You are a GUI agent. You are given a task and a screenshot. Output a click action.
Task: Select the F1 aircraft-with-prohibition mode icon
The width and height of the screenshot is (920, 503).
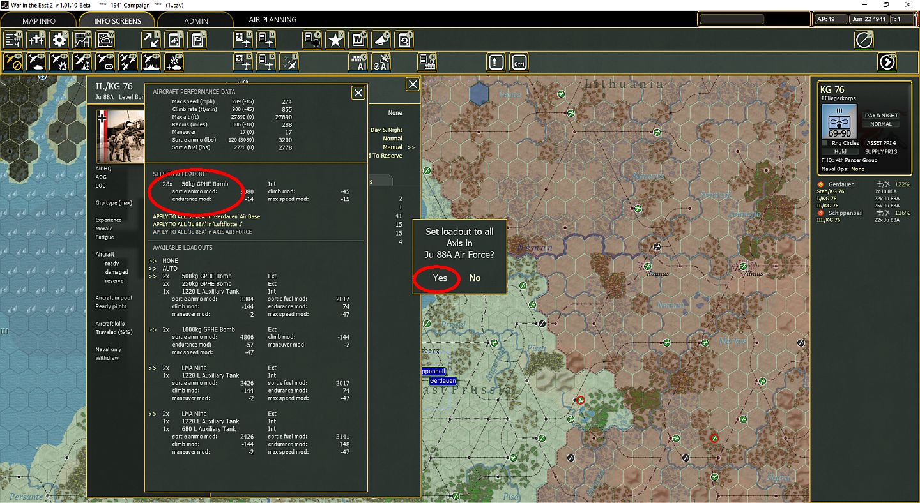point(13,62)
